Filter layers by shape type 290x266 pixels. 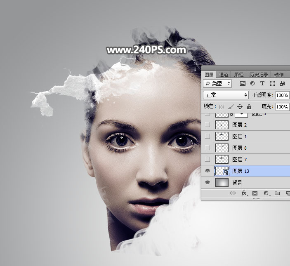272,84
